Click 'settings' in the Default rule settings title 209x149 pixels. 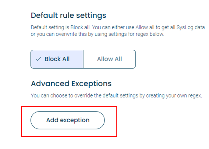[91, 16]
